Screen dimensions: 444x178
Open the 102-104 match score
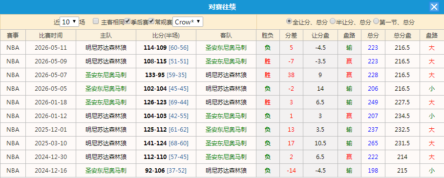pyautogui.click(x=155, y=89)
